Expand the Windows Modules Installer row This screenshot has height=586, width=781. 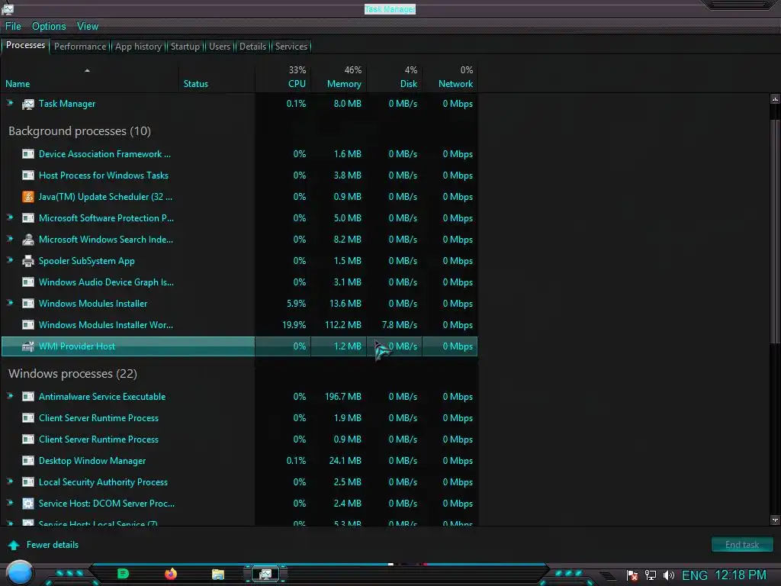(x=10, y=303)
